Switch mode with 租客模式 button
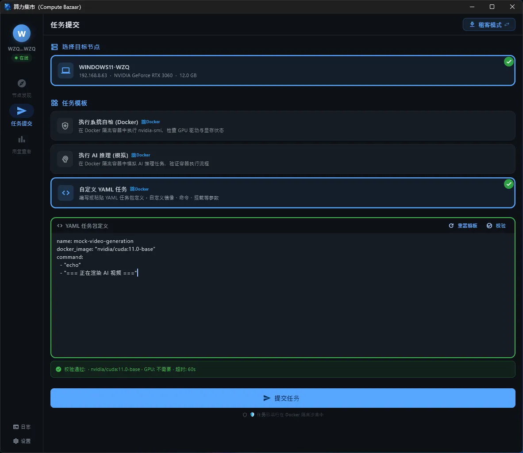This screenshot has height=453, width=523. click(489, 24)
